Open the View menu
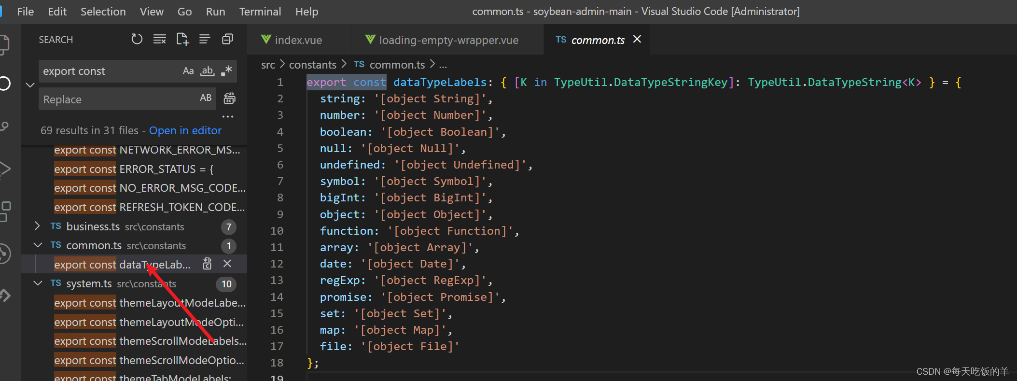This screenshot has width=1017, height=381. click(152, 12)
